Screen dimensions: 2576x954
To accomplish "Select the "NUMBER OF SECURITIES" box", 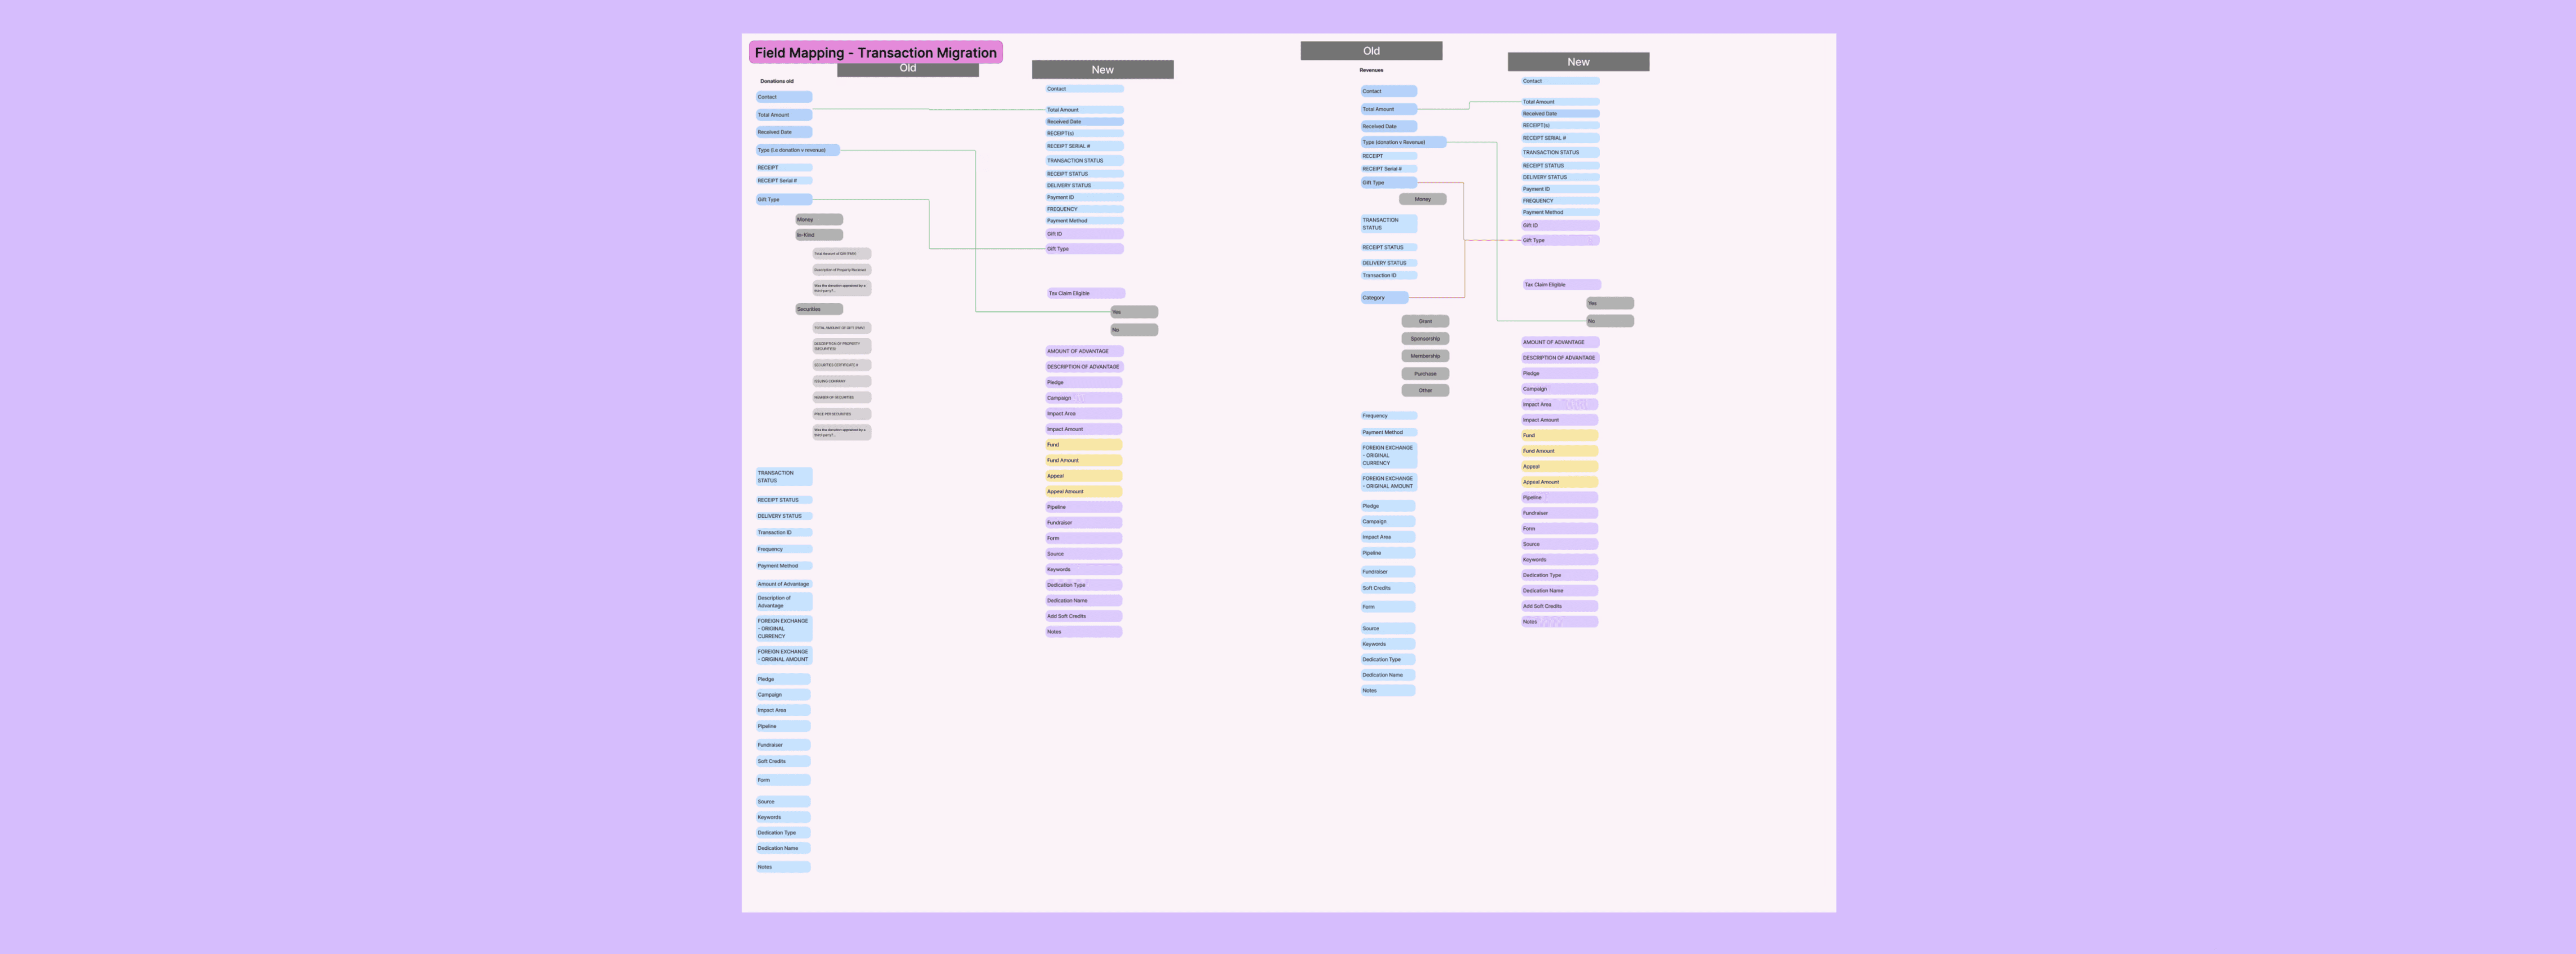I will [x=841, y=397].
